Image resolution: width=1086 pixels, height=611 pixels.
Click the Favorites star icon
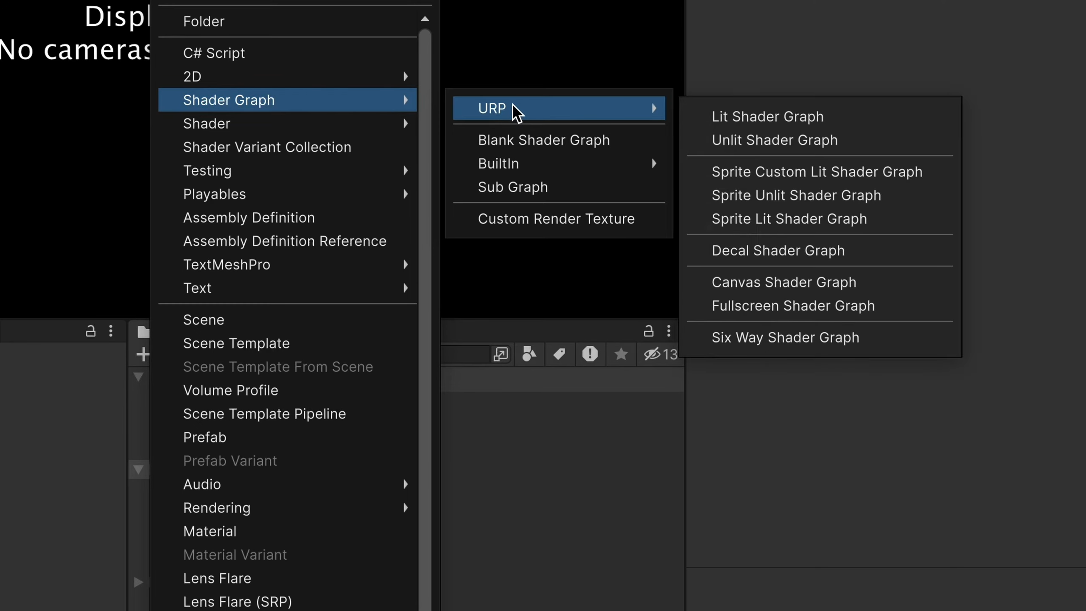621,354
